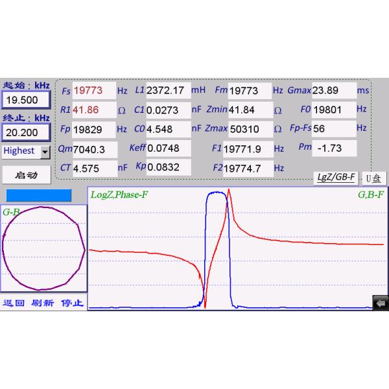
Task: Click the Zmax value field 50310
Action: point(250,129)
